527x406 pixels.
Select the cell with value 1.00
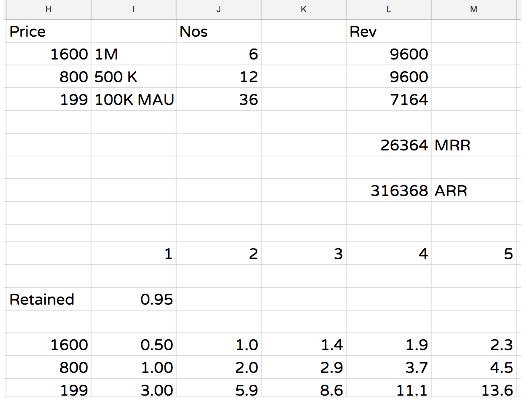coord(133,367)
